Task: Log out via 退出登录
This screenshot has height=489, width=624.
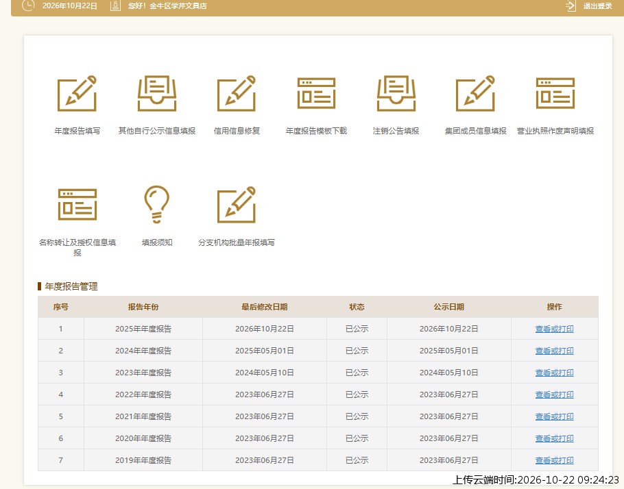Action: click(597, 6)
